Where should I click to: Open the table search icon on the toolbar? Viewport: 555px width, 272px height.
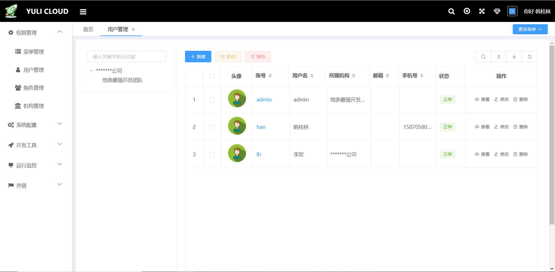483,57
